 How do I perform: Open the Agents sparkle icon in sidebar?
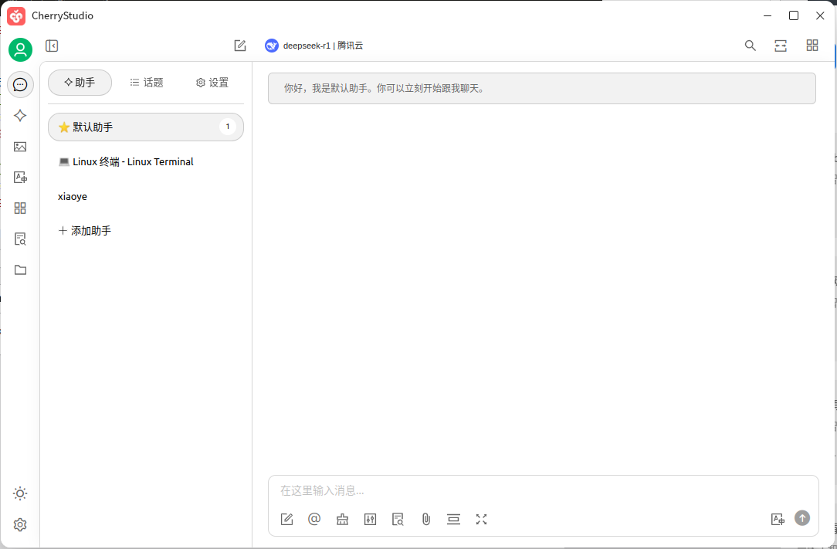20,115
